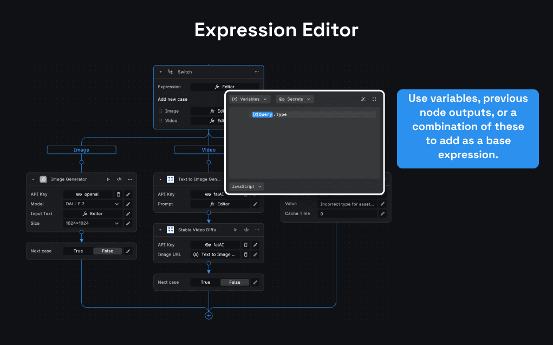Image resolution: width=553 pixels, height=345 pixels.
Task: Click Add new case in the Switch node
Action: tap(173, 99)
